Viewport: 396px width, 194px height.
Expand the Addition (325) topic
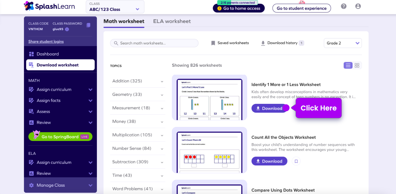coord(137,81)
